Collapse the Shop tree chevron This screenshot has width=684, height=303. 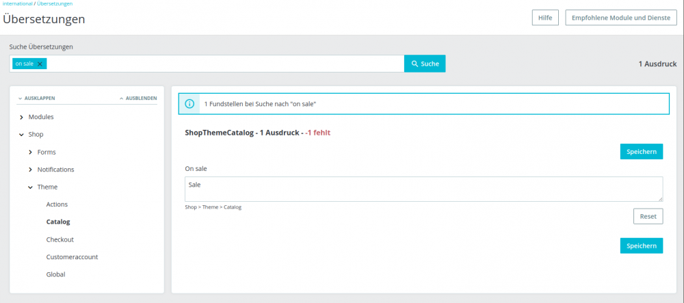coord(21,135)
